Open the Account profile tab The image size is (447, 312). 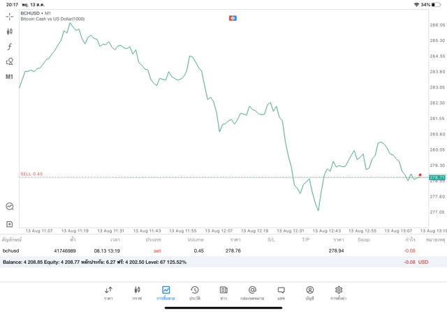pos(309,292)
